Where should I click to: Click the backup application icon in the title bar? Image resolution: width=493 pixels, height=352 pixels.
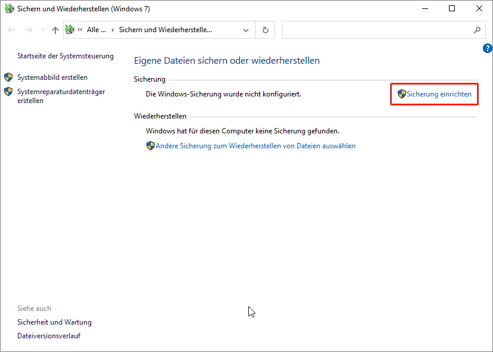click(x=8, y=8)
